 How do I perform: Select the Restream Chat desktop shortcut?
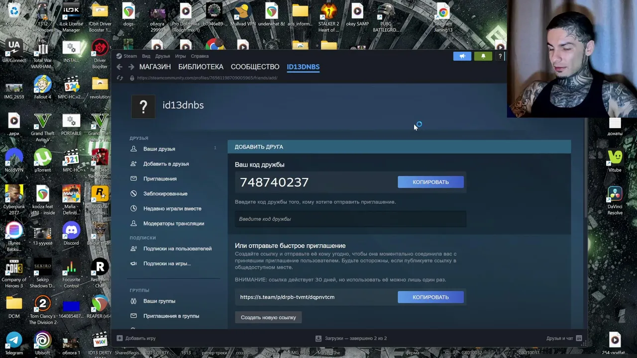[x=100, y=273]
